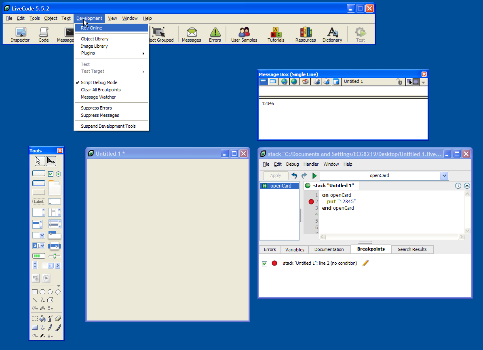483x350 pixels.
Task: Open the openCard handler dropdown
Action: (x=444, y=176)
